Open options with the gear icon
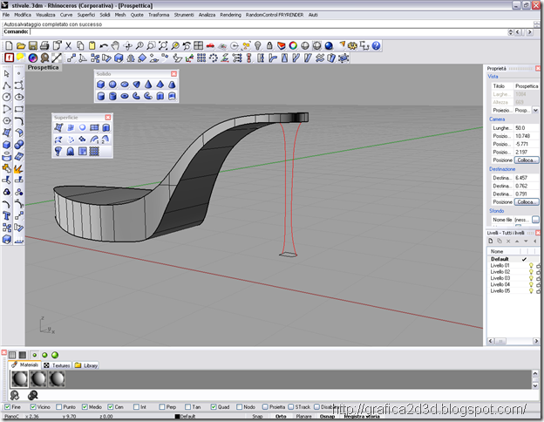This screenshot has height=422, width=544. pos(352,46)
